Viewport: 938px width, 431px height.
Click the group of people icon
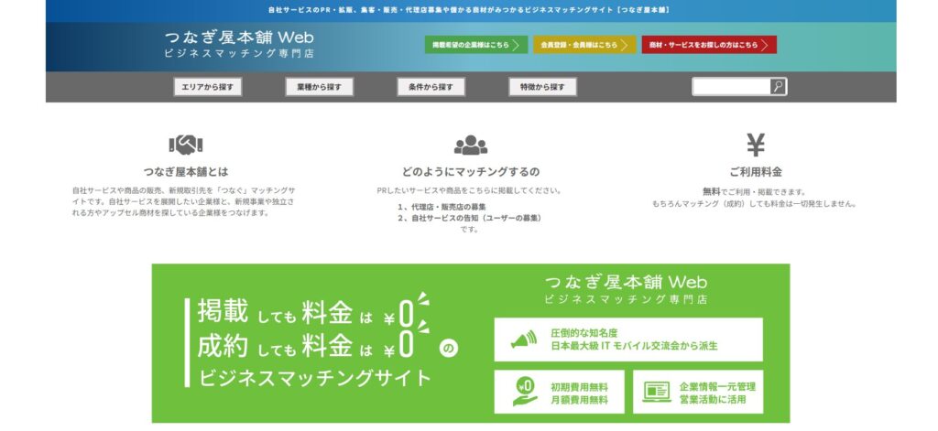coord(470,145)
